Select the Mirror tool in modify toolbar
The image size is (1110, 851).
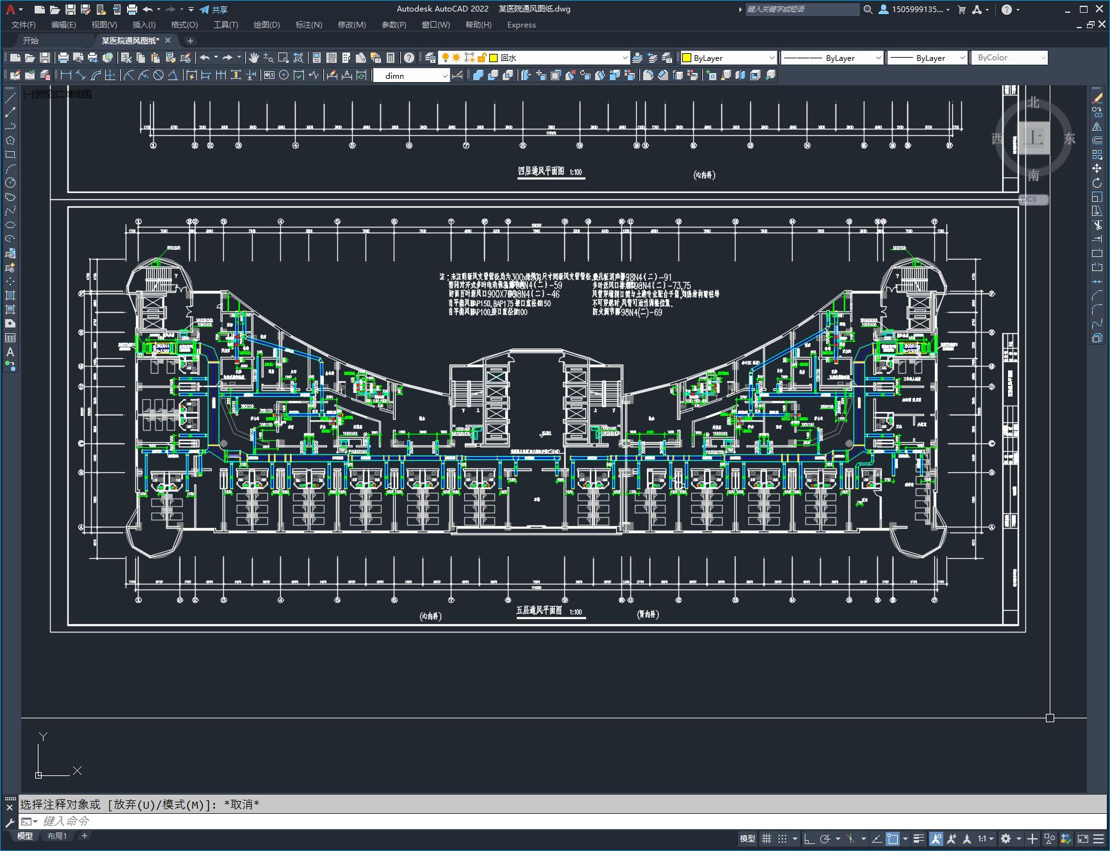click(1097, 126)
